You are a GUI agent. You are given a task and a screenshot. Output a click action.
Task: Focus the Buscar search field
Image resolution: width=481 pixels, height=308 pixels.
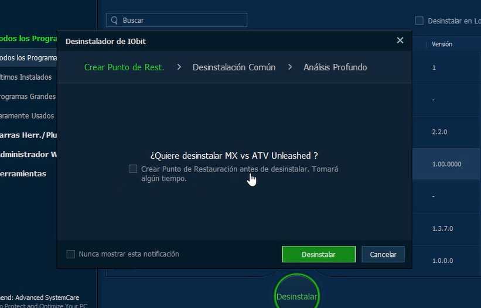click(x=176, y=20)
